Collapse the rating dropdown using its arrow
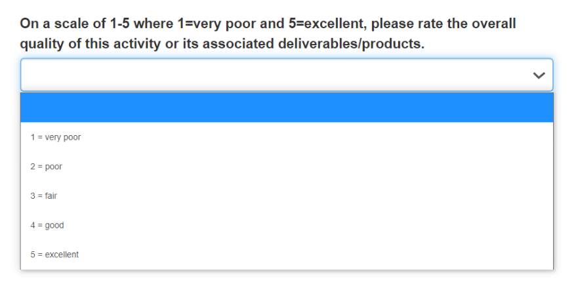Viewport: 580px width, 307px height. (x=539, y=75)
